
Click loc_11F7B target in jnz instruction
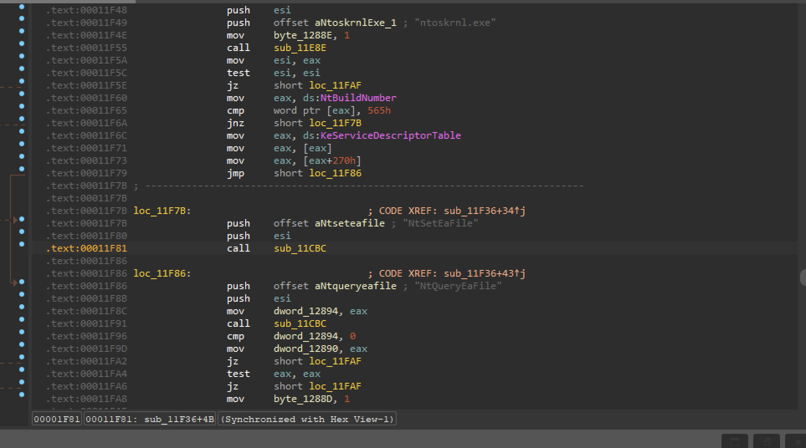[x=335, y=123]
